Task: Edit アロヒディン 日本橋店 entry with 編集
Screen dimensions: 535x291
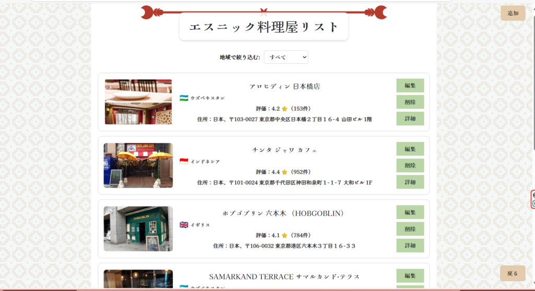Action: pyautogui.click(x=410, y=86)
